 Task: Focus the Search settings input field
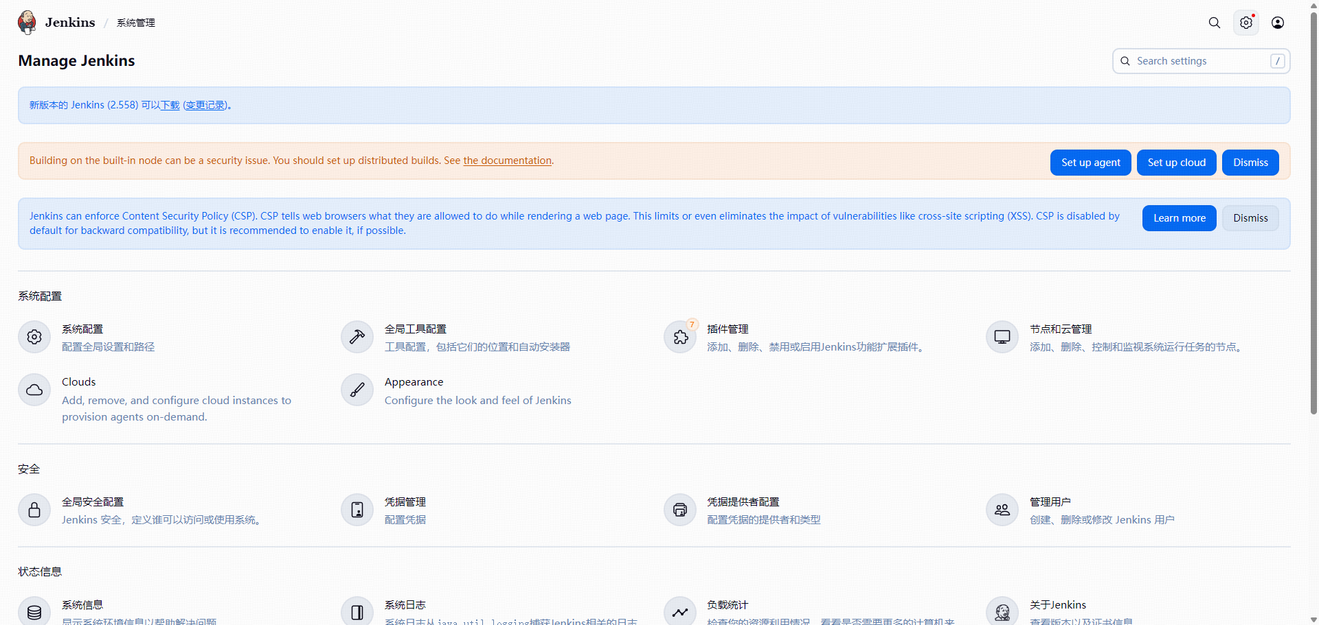(x=1201, y=61)
